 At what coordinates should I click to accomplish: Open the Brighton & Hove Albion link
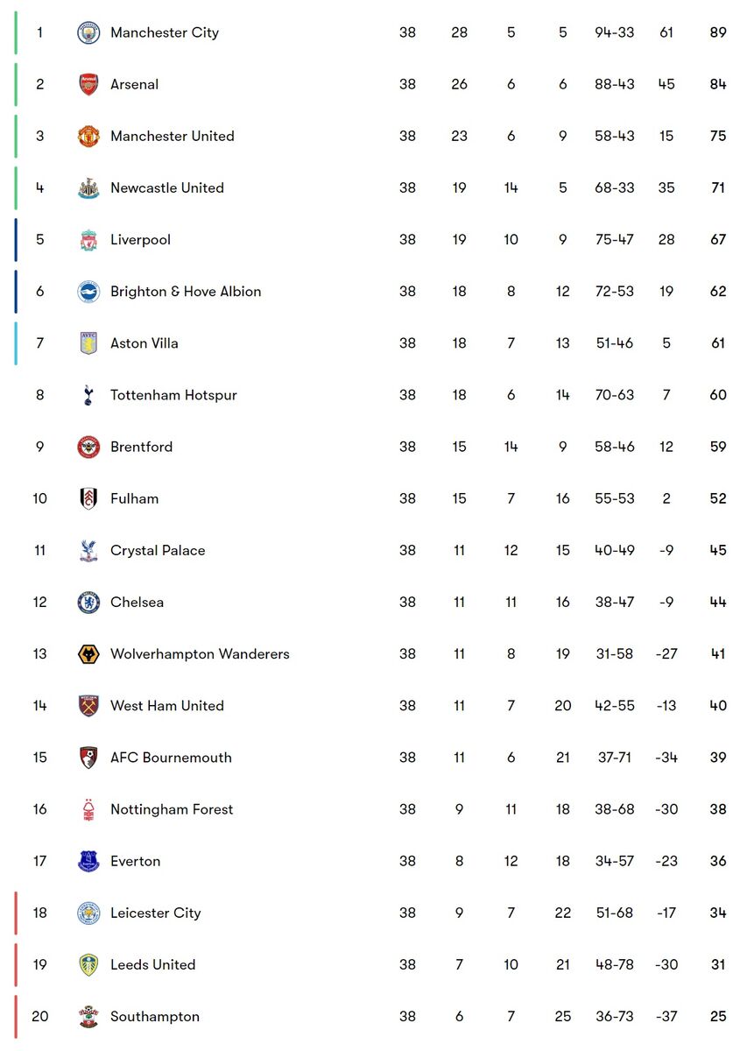point(186,292)
